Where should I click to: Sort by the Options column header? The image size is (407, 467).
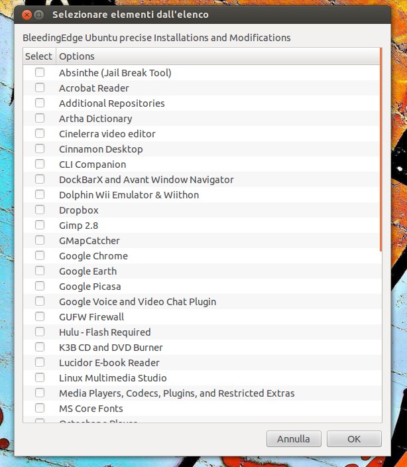218,56
